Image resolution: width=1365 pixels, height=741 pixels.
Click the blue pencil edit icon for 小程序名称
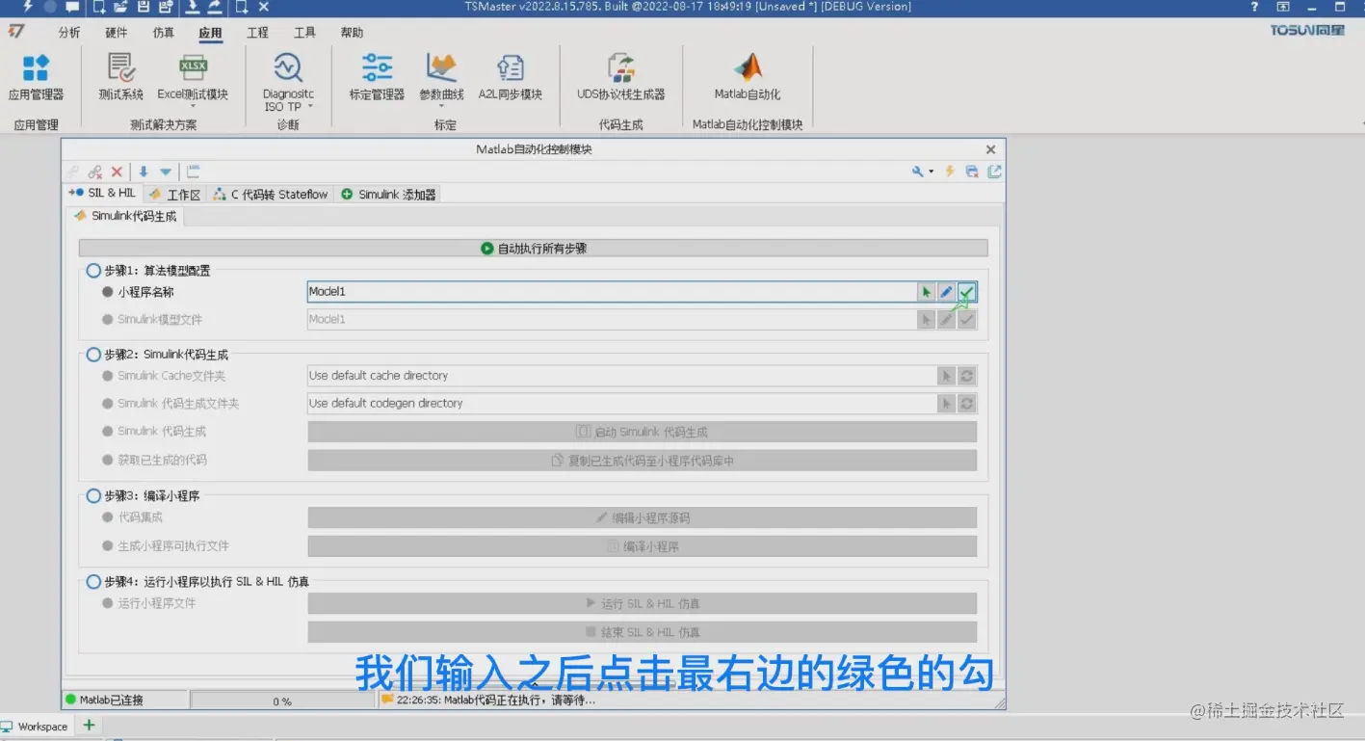947,292
